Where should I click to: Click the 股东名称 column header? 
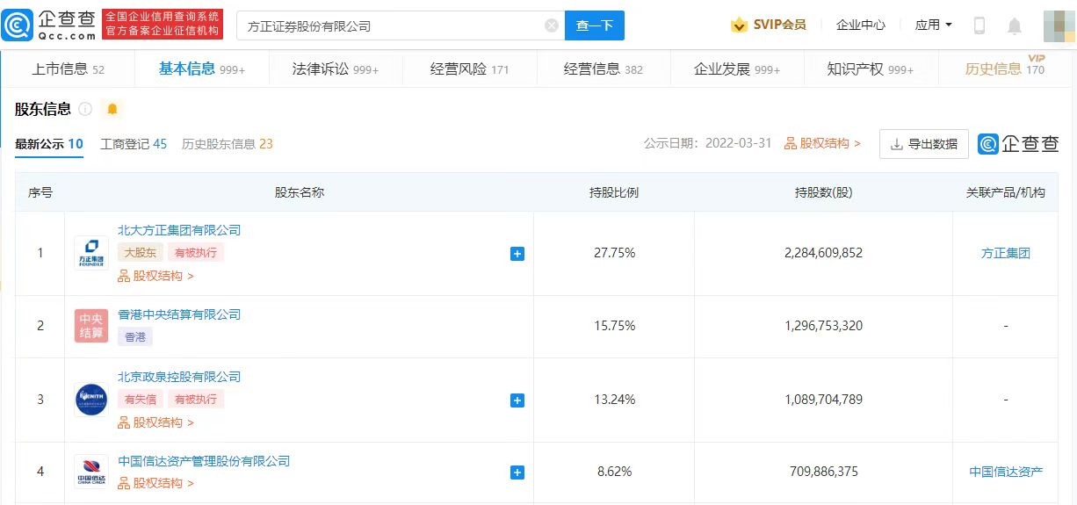pos(300,192)
